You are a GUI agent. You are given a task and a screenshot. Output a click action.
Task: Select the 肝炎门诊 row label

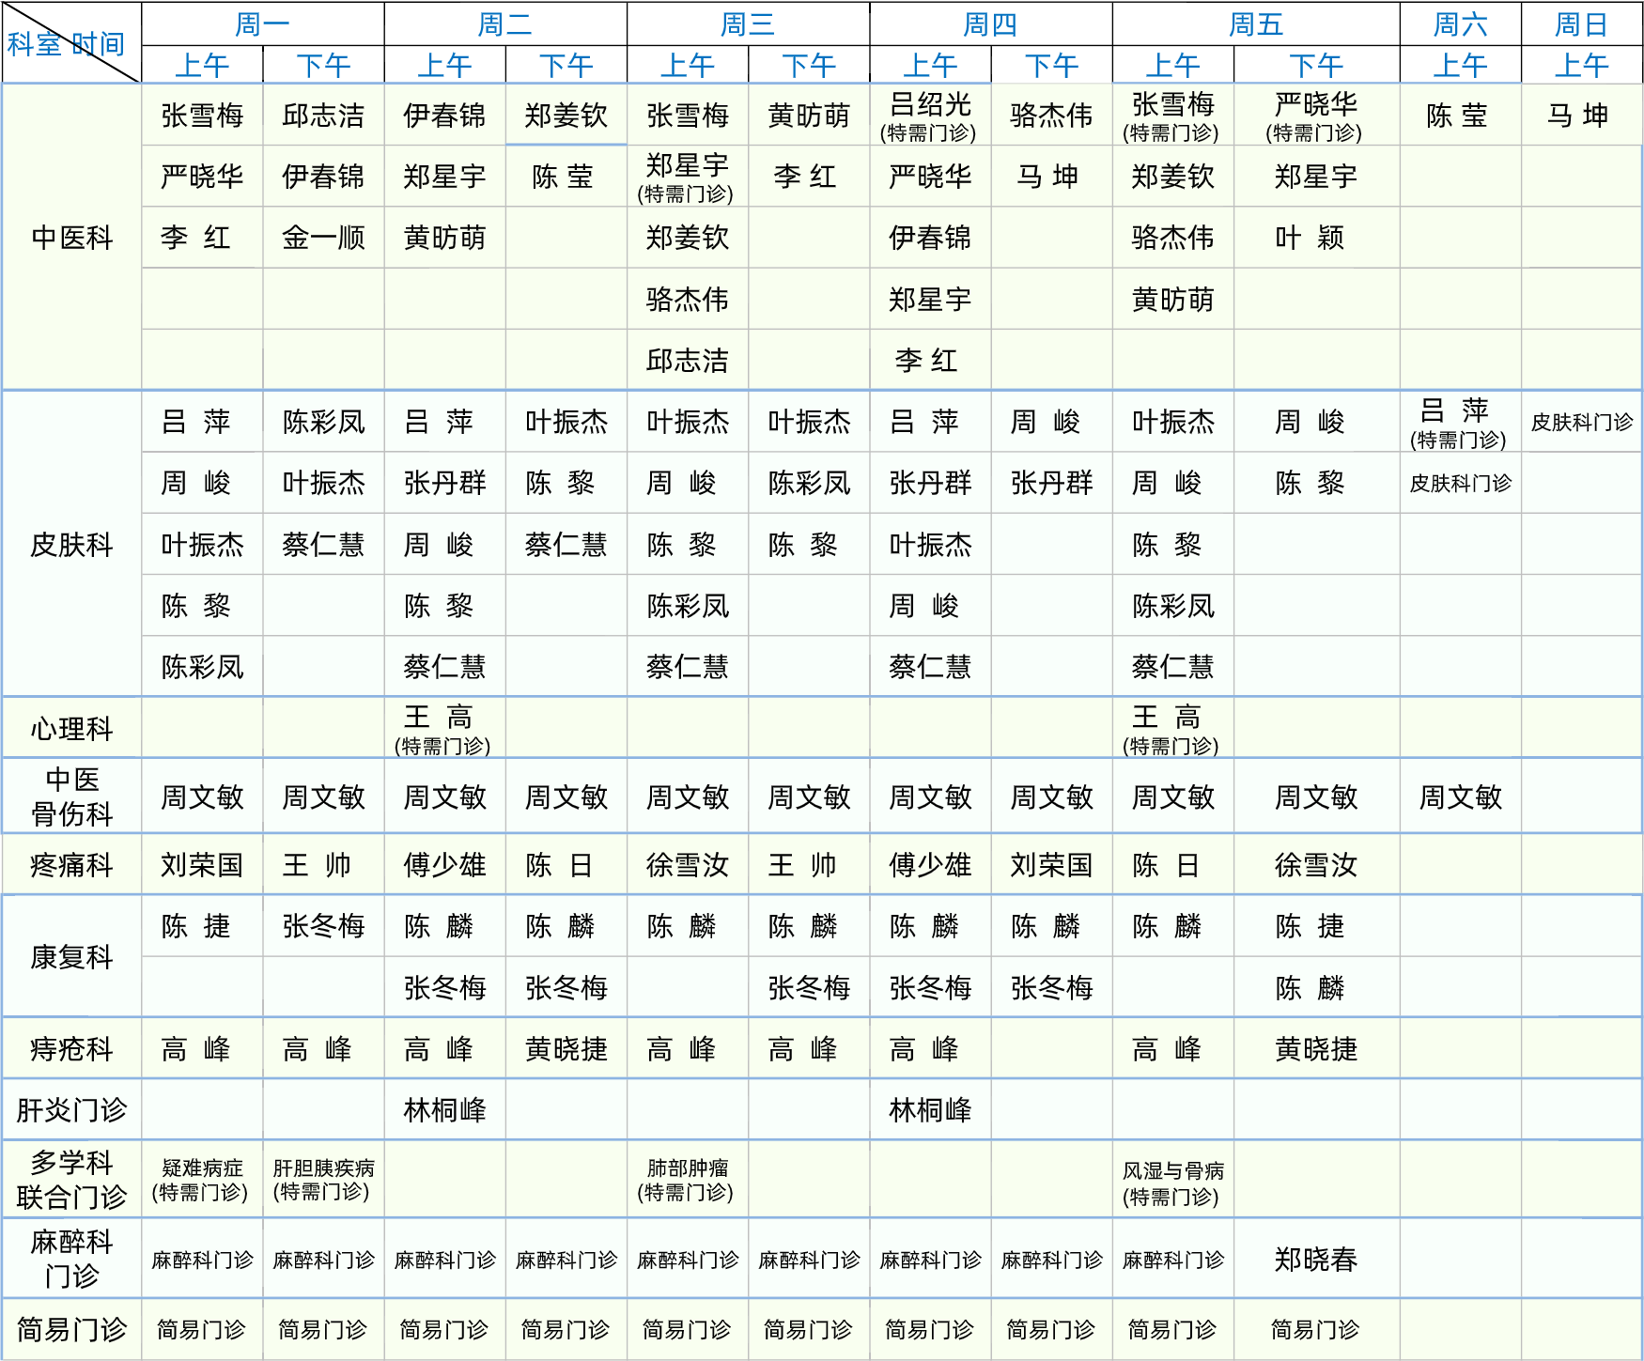71,1109
